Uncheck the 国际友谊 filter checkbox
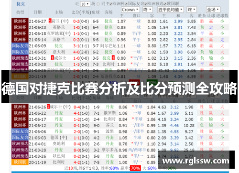The height and width of the screenshot is (173, 239). tap(126, 4)
